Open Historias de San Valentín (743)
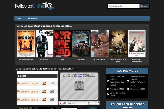 click(138, 81)
